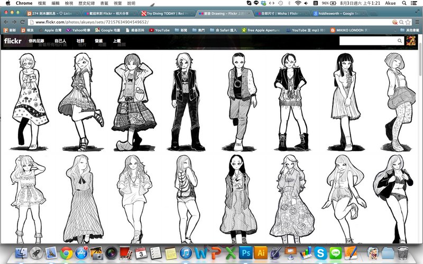Open Google Chrome in the Dock
Viewport: 423px width, 264px height.
[x=66, y=253]
